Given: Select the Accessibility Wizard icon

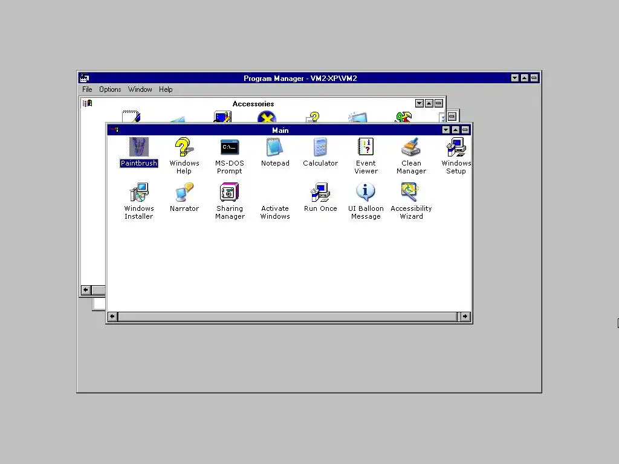Looking at the screenshot, I should (411, 192).
